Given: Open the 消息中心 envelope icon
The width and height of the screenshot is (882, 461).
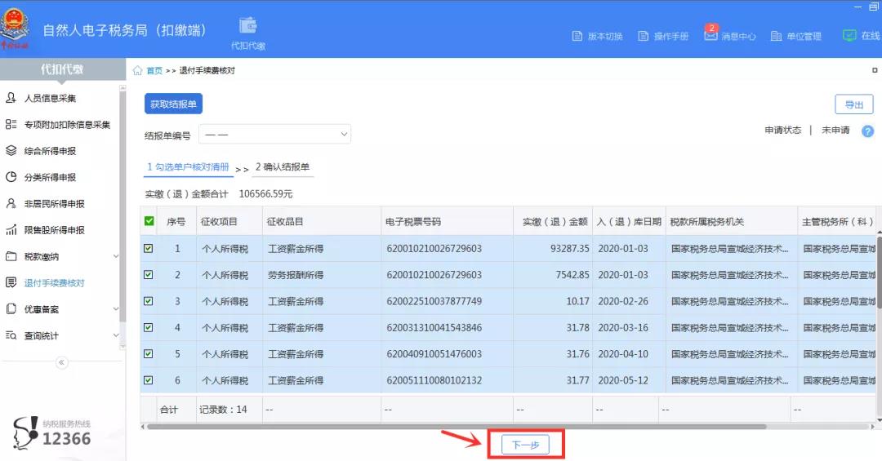Looking at the screenshot, I should pos(710,35).
